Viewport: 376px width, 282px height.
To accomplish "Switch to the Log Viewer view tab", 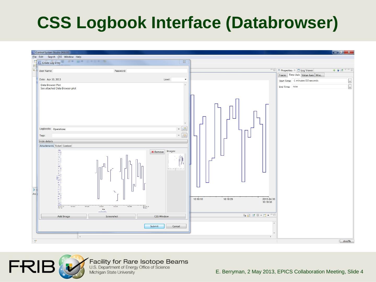I will tap(305, 70).
